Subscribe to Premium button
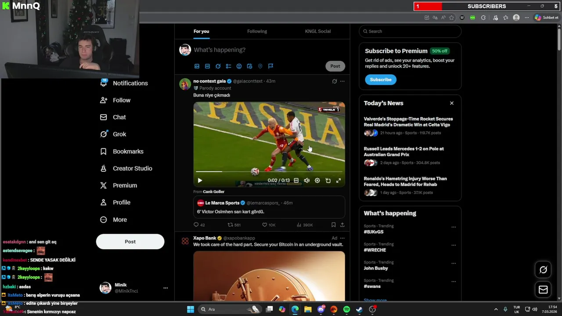 (x=381, y=79)
